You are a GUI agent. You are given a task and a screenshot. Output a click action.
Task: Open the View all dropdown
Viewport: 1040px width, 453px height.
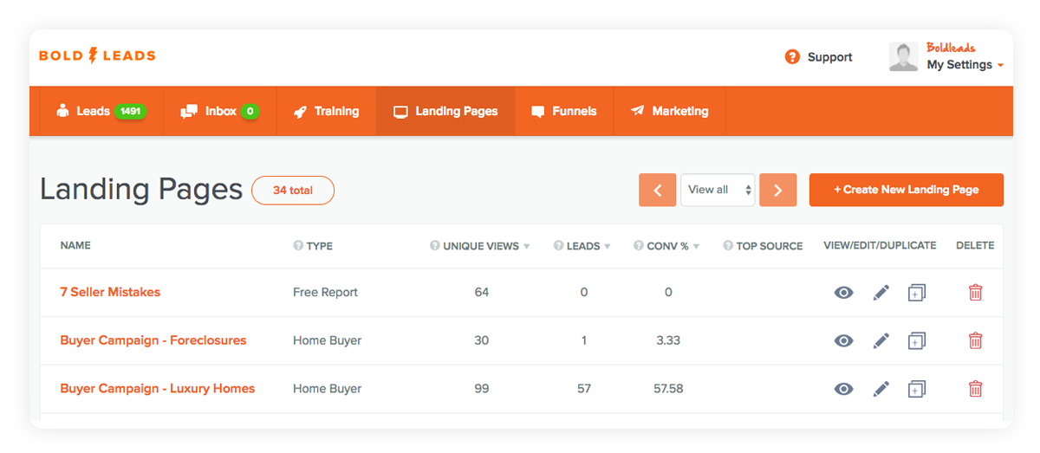[717, 191]
